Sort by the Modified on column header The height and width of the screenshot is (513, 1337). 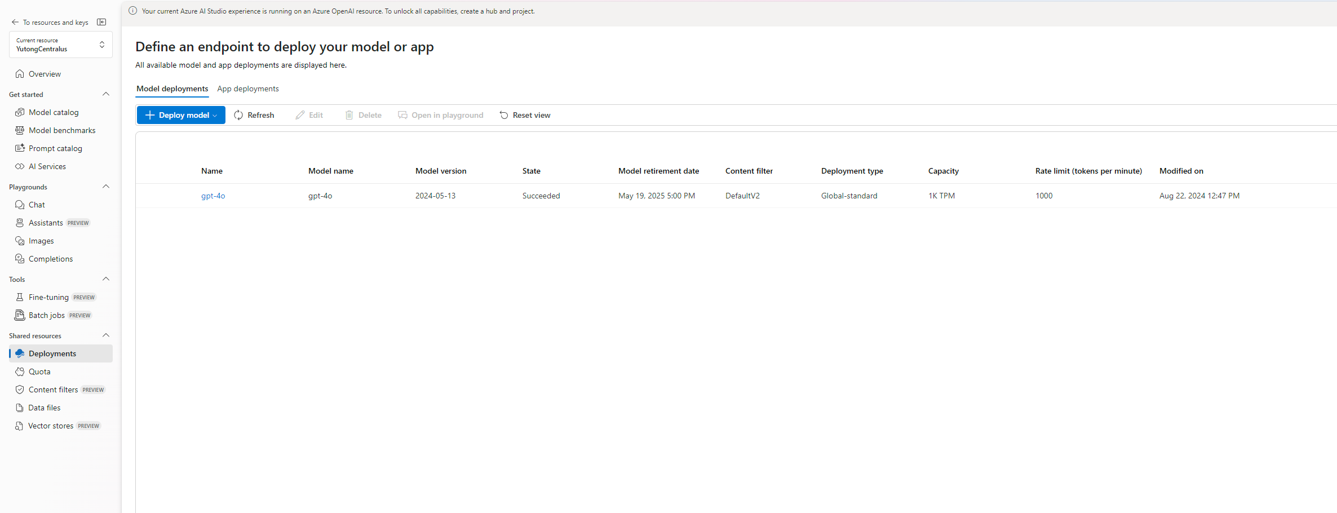1181,171
